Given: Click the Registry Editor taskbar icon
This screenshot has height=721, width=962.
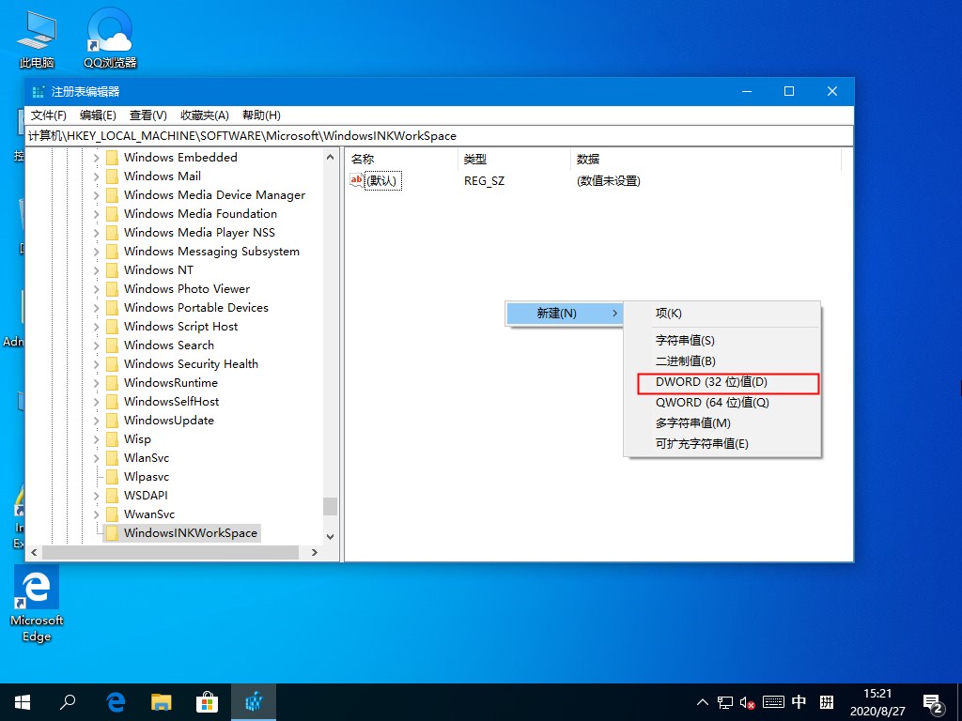Looking at the screenshot, I should [x=253, y=701].
